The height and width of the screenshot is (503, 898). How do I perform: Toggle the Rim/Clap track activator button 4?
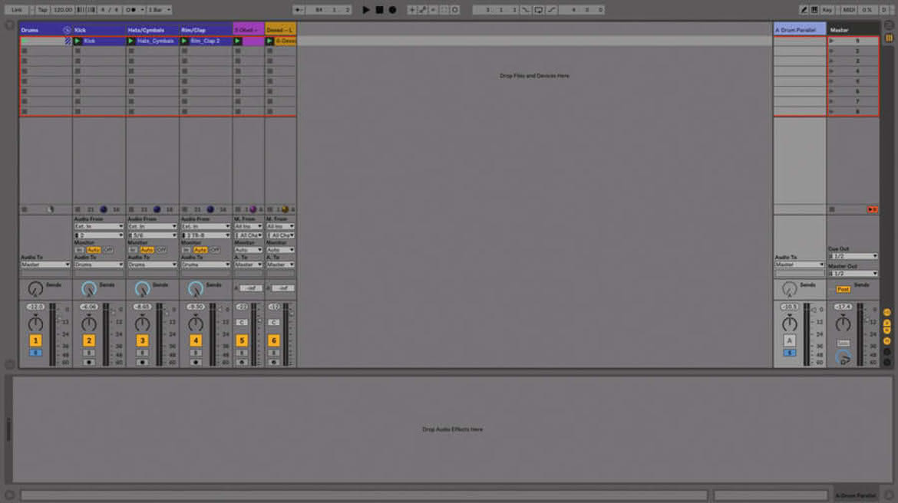(x=195, y=340)
